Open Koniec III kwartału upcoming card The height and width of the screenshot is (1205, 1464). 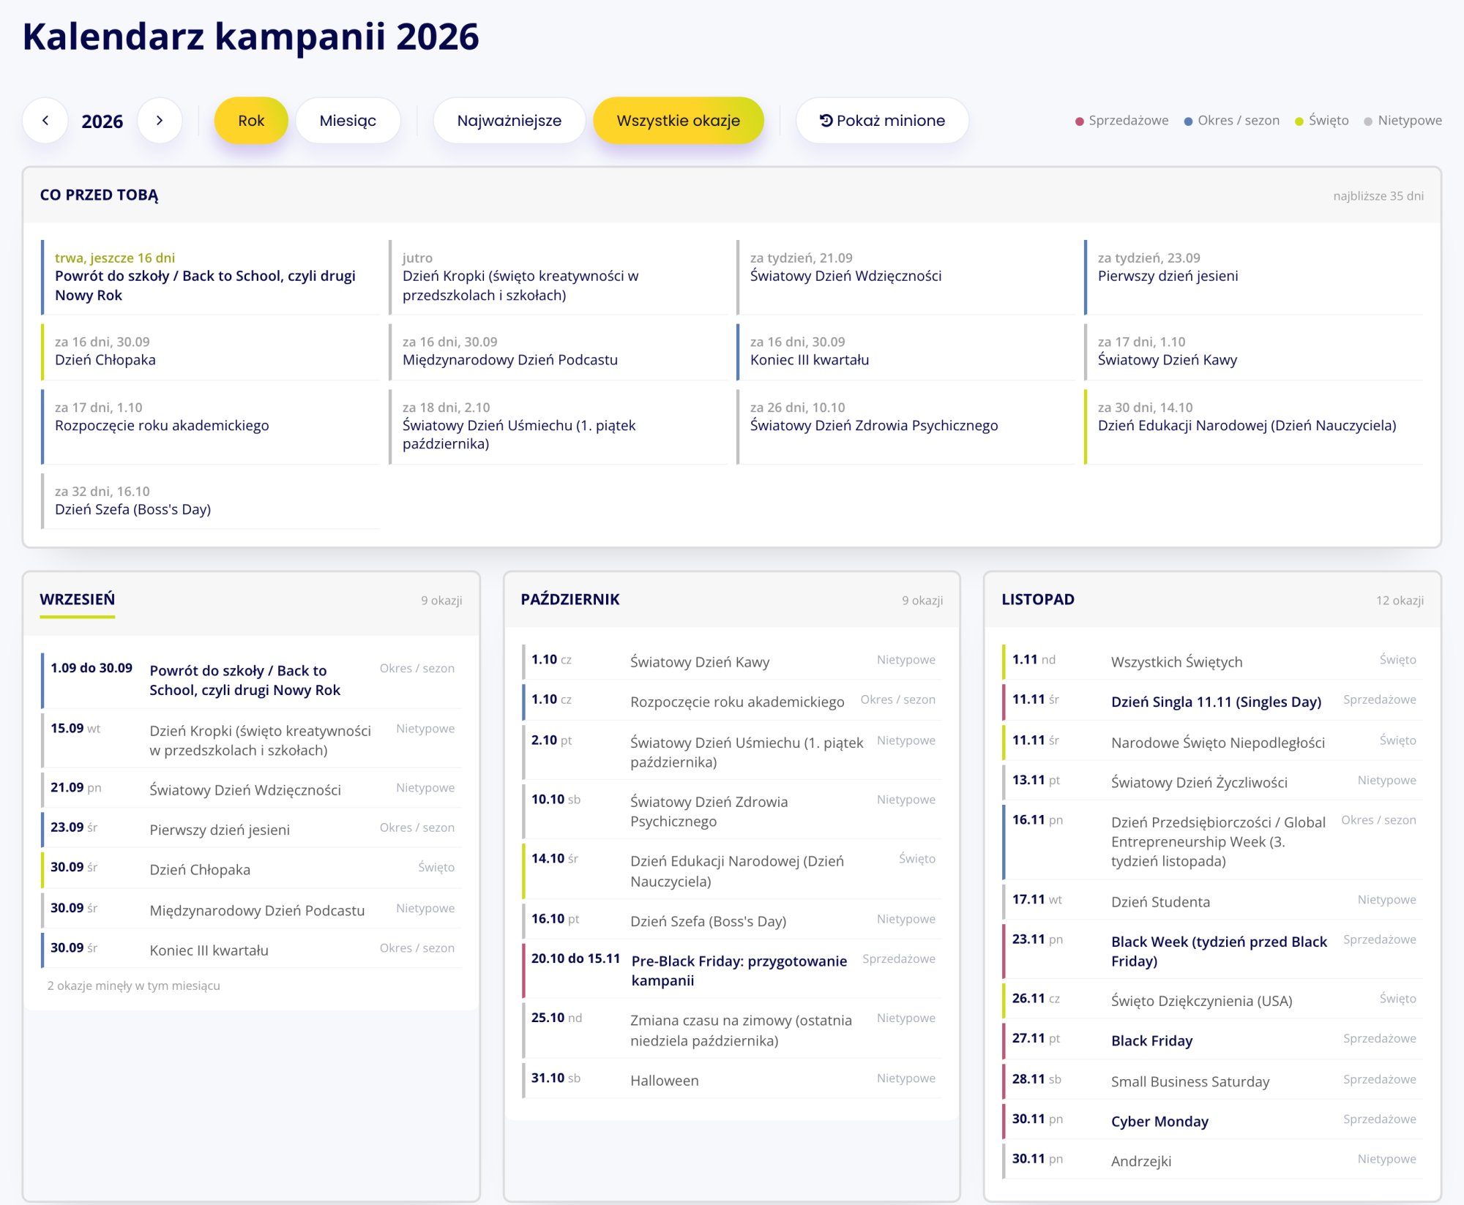click(906, 352)
